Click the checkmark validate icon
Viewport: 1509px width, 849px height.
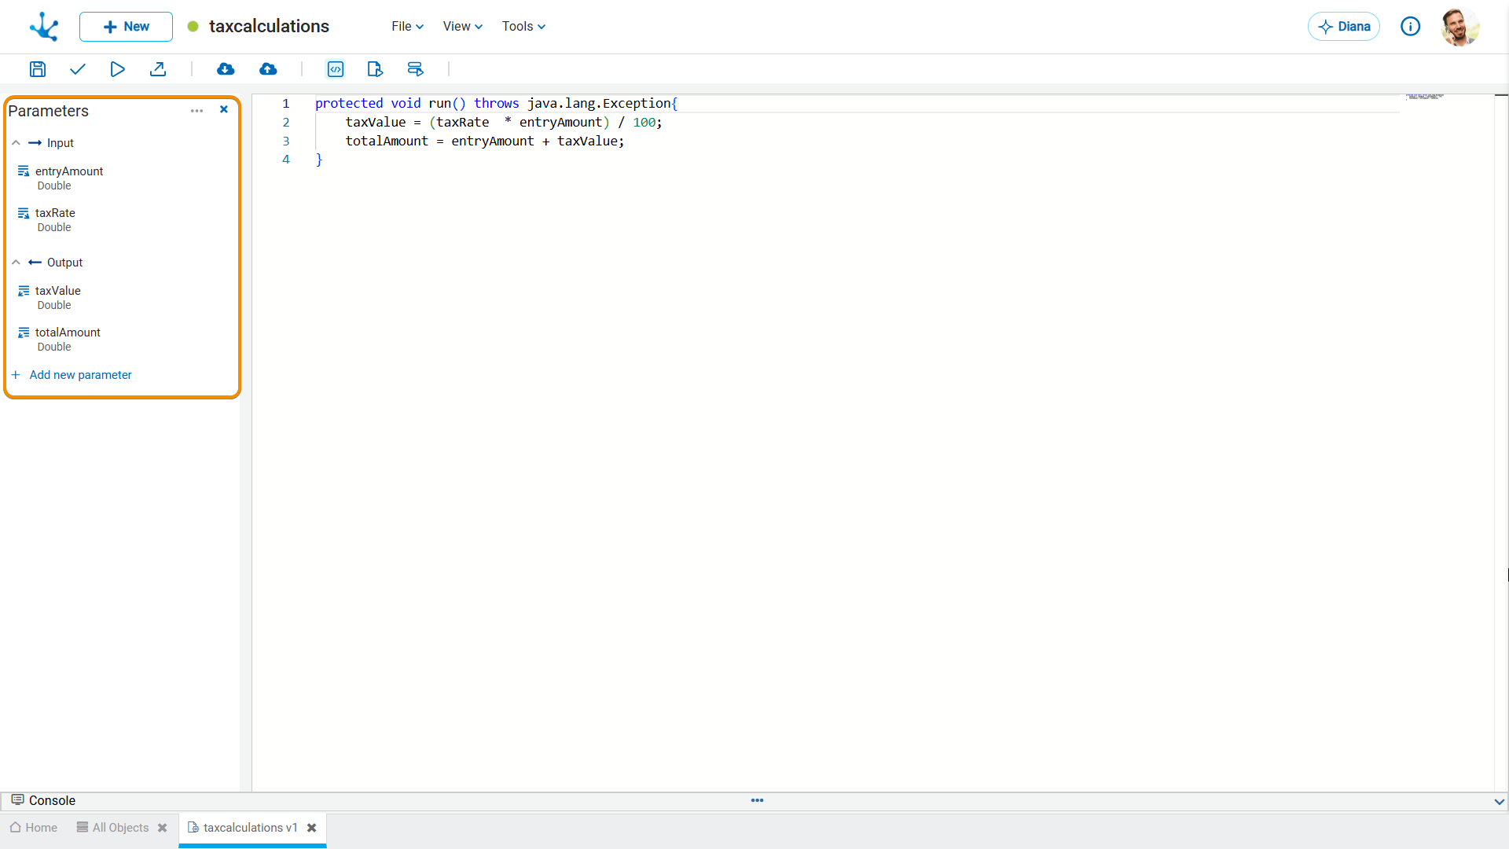(77, 69)
